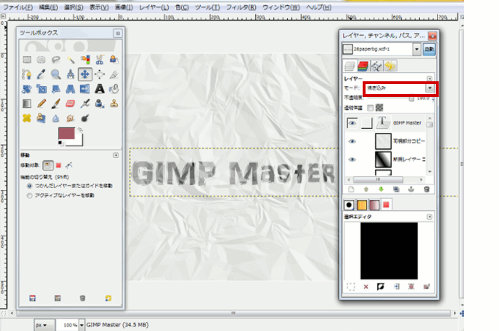Select the Ink tool
The width and height of the screenshot is (499, 331).
tap(100, 103)
